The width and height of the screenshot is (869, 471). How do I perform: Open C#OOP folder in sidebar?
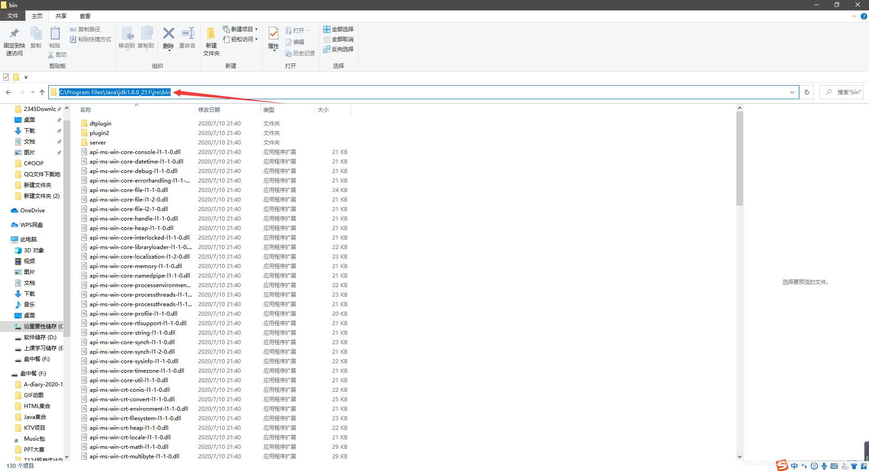33,163
